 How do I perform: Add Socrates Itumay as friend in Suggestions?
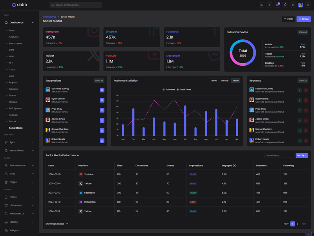click(x=102, y=90)
